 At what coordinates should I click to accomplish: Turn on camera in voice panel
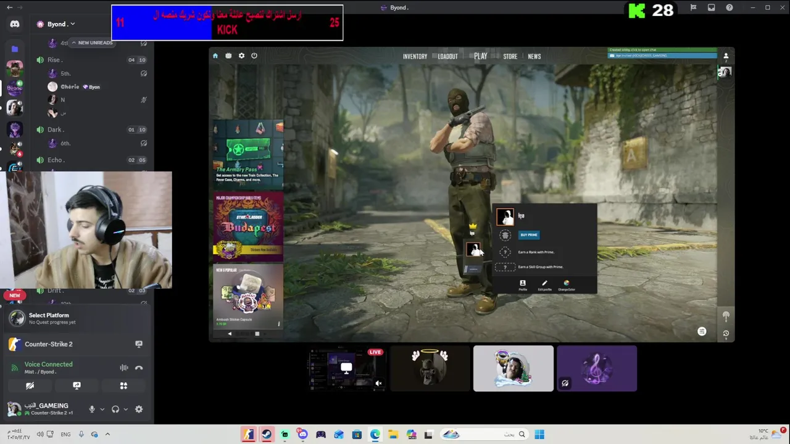[30, 385]
